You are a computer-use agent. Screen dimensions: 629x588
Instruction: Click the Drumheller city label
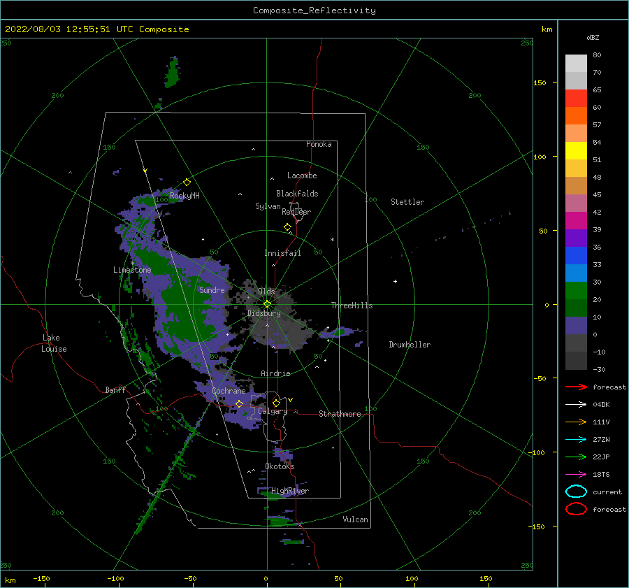point(410,345)
